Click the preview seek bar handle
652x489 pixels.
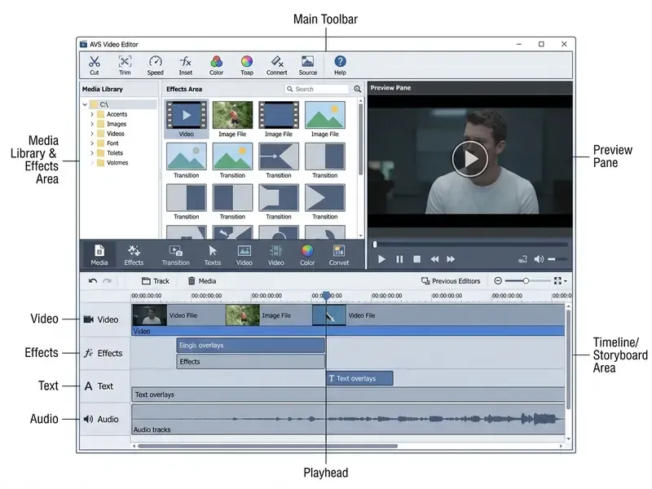coord(375,244)
